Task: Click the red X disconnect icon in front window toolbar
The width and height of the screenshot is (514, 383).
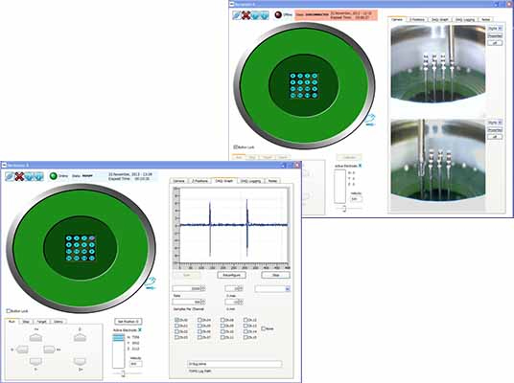Action: [19, 176]
